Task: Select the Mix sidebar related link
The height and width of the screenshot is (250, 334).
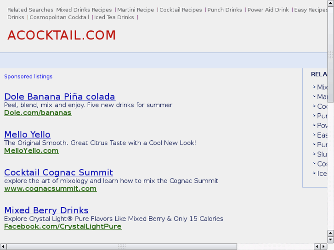Action: [322, 87]
